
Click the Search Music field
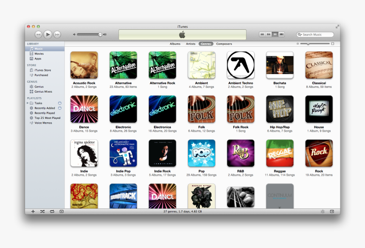click(x=315, y=34)
